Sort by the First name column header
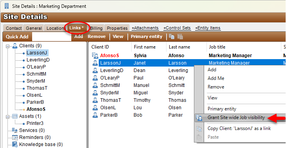The image size is (286, 148). tap(145, 47)
